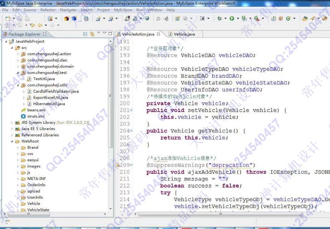This screenshot has width=330, height=229.
Task: Toggle code folding at line 201
Action: click(131, 110)
